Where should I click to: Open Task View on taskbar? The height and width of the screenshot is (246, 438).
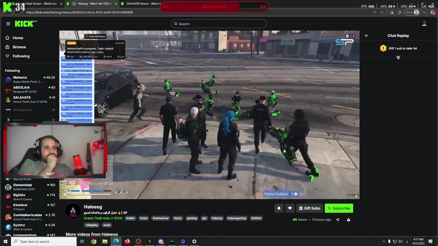tap(82, 242)
